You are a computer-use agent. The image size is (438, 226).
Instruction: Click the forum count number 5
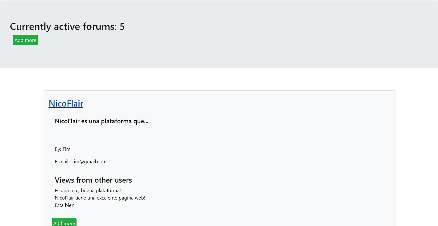122,26
